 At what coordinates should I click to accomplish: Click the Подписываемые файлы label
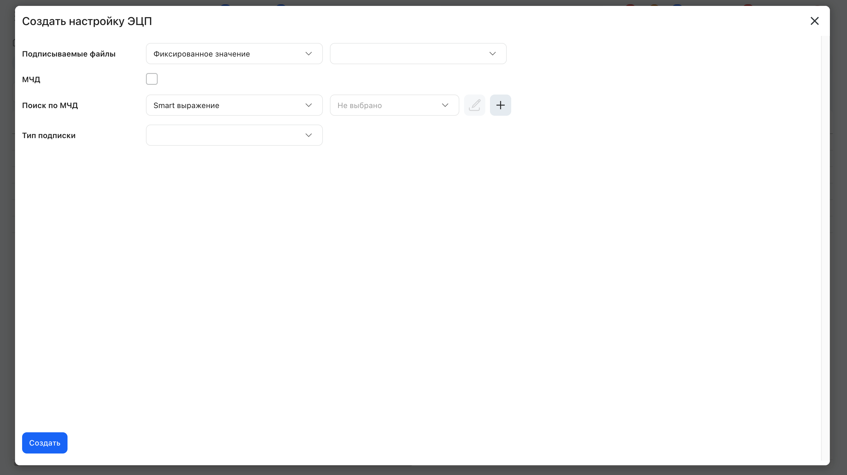click(x=69, y=54)
